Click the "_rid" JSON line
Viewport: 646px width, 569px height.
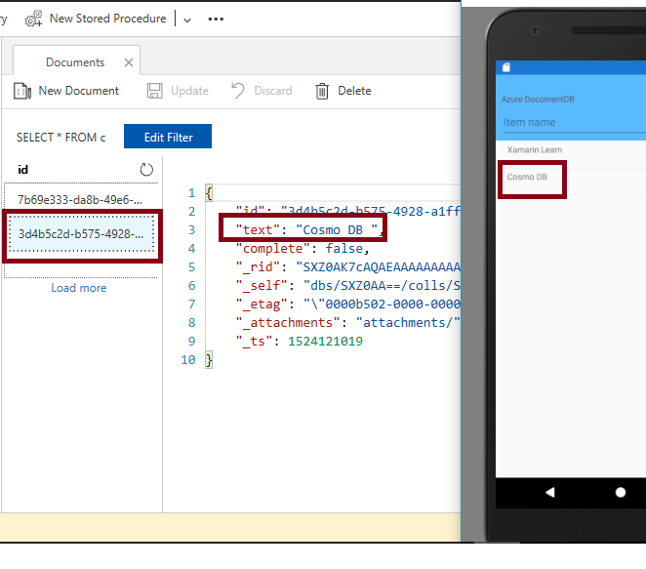pos(347,267)
